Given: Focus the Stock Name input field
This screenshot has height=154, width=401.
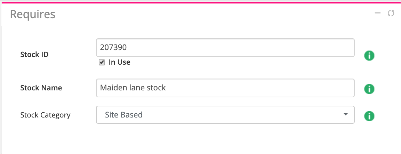Looking at the screenshot, I should [x=225, y=88].
